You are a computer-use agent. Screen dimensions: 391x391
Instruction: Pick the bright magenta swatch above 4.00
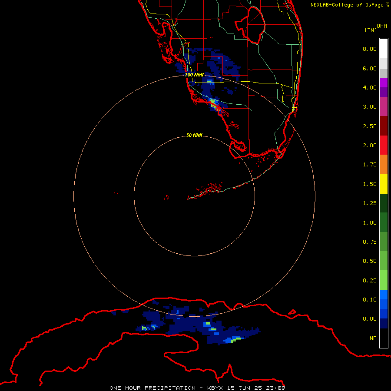[384, 83]
